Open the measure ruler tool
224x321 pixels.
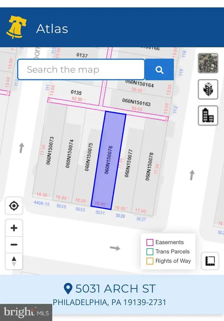[x=210, y=261]
